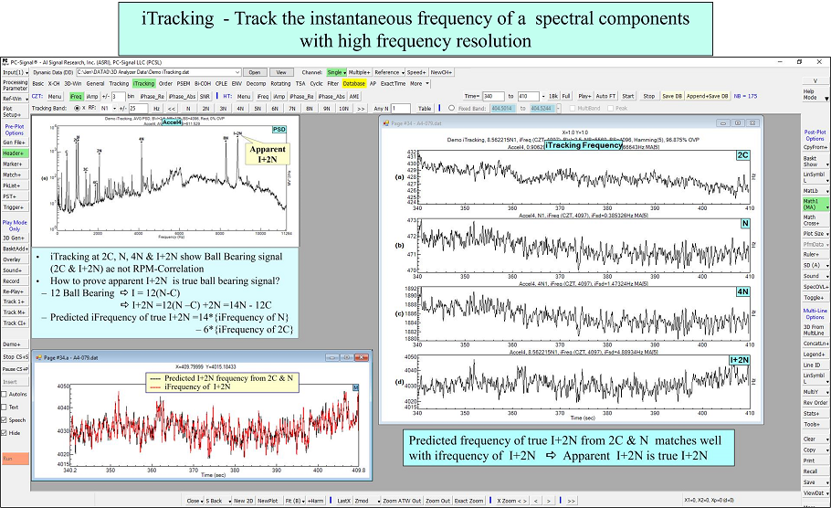Image resolution: width=831 pixels, height=508 pixels.
Task: Click the CZT iFreq button
Action: tap(76, 95)
